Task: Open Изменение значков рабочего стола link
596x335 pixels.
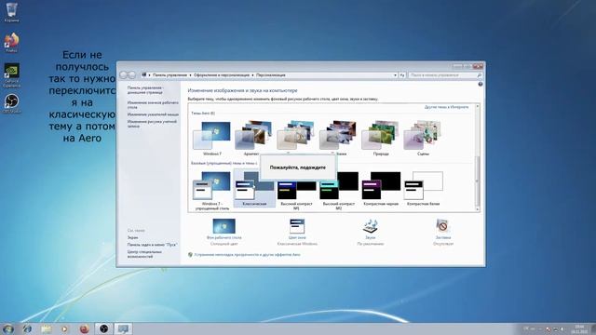Action: (153, 105)
